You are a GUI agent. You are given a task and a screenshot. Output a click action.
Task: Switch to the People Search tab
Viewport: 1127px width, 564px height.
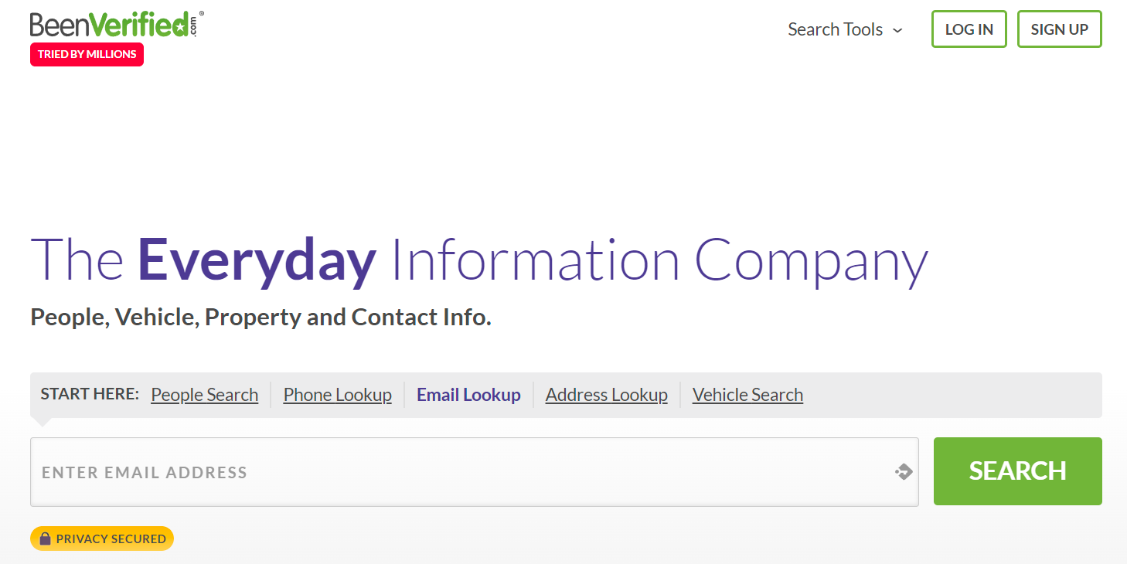[x=205, y=395]
